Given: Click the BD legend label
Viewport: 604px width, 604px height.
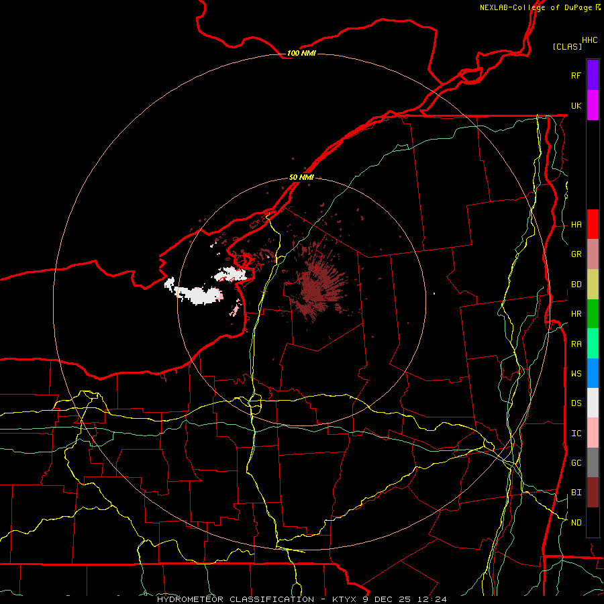Looking at the screenshot, I should pyautogui.click(x=576, y=285).
